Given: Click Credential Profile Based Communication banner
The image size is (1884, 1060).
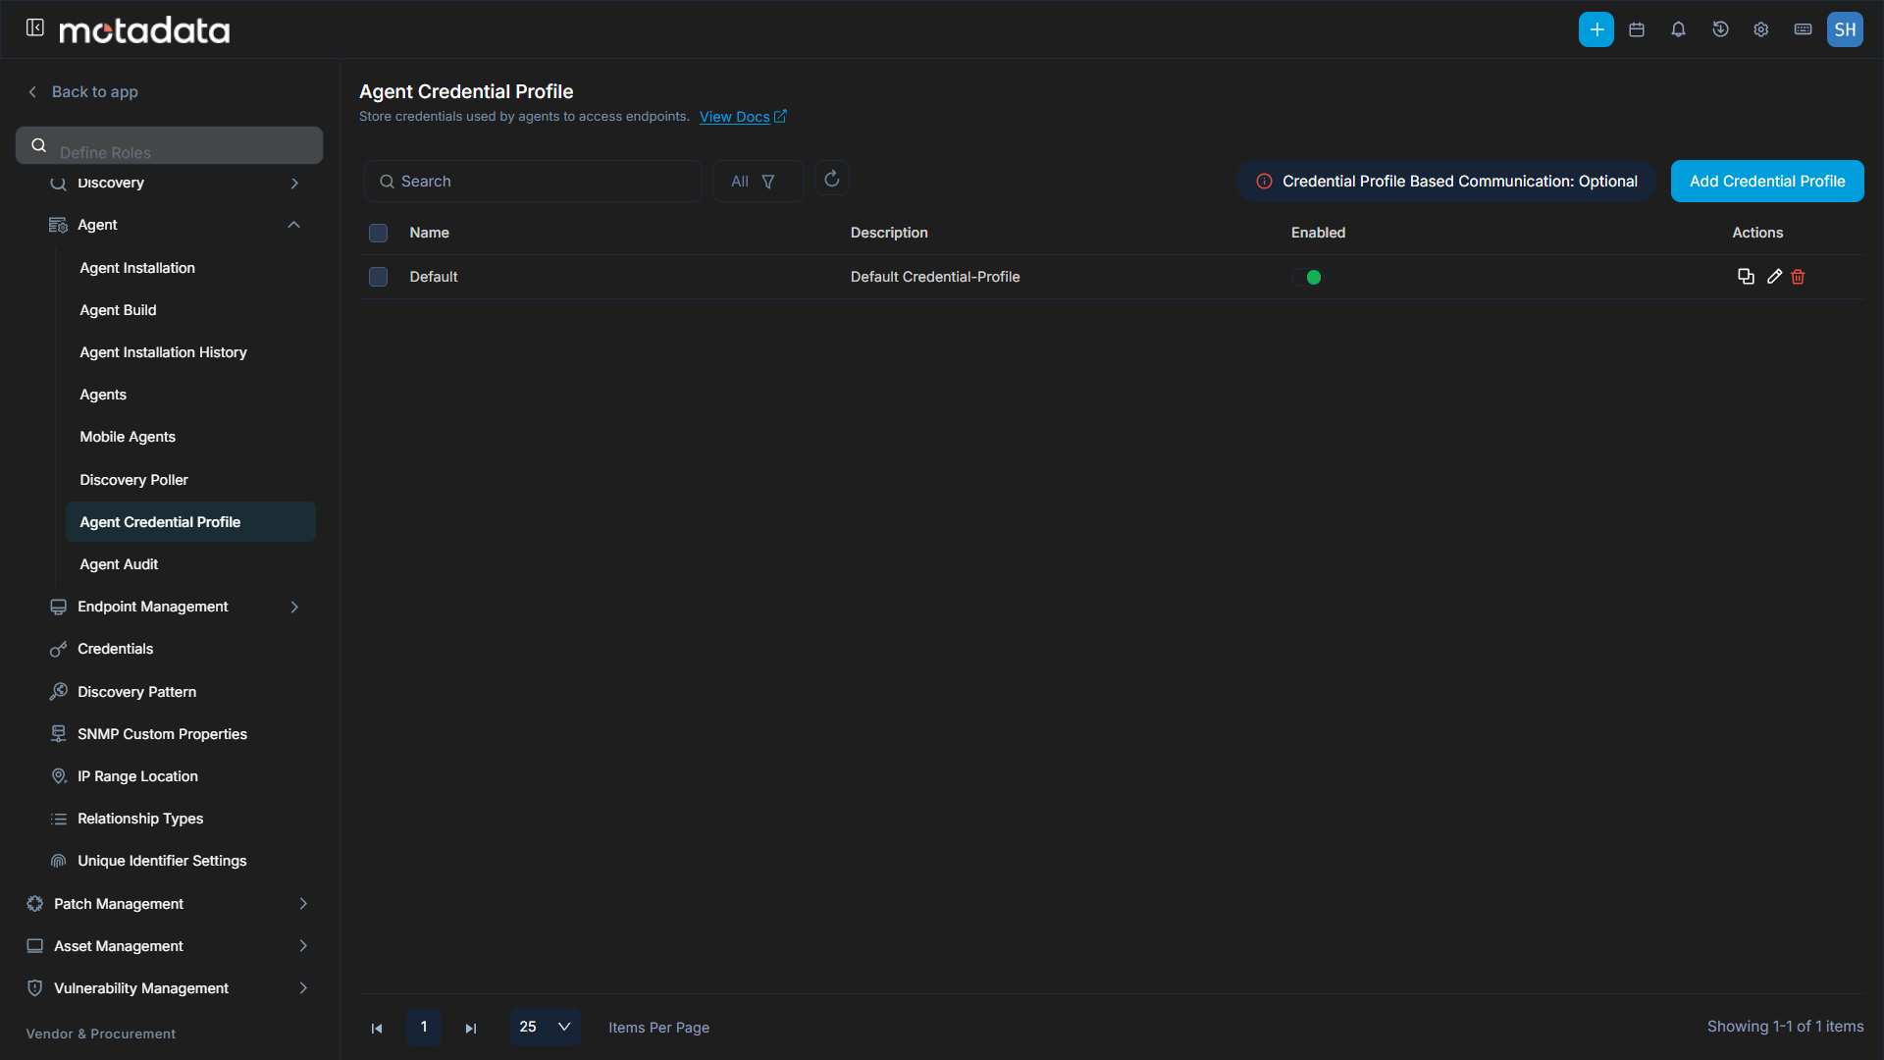Looking at the screenshot, I should 1446,182.
